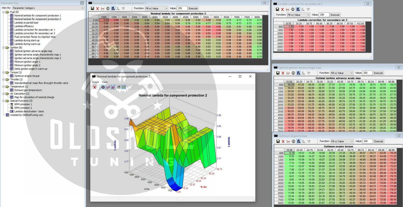Collapse the Fuel (9) tree folder
The height and width of the screenshot is (207, 403).
click(x=4, y=12)
